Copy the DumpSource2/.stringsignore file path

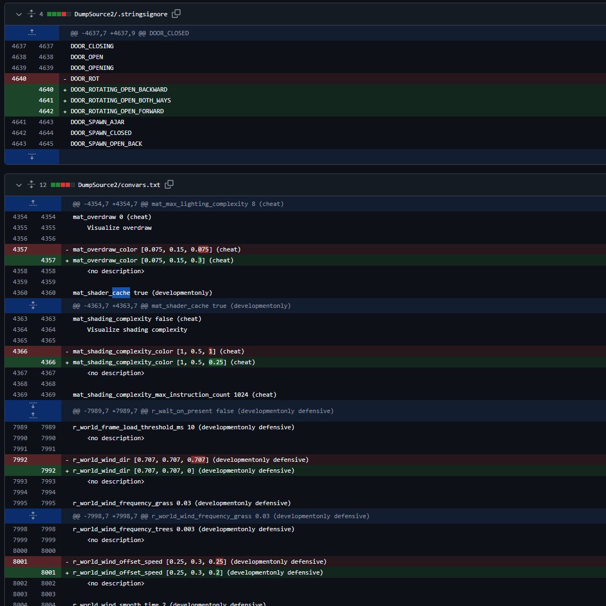(176, 14)
